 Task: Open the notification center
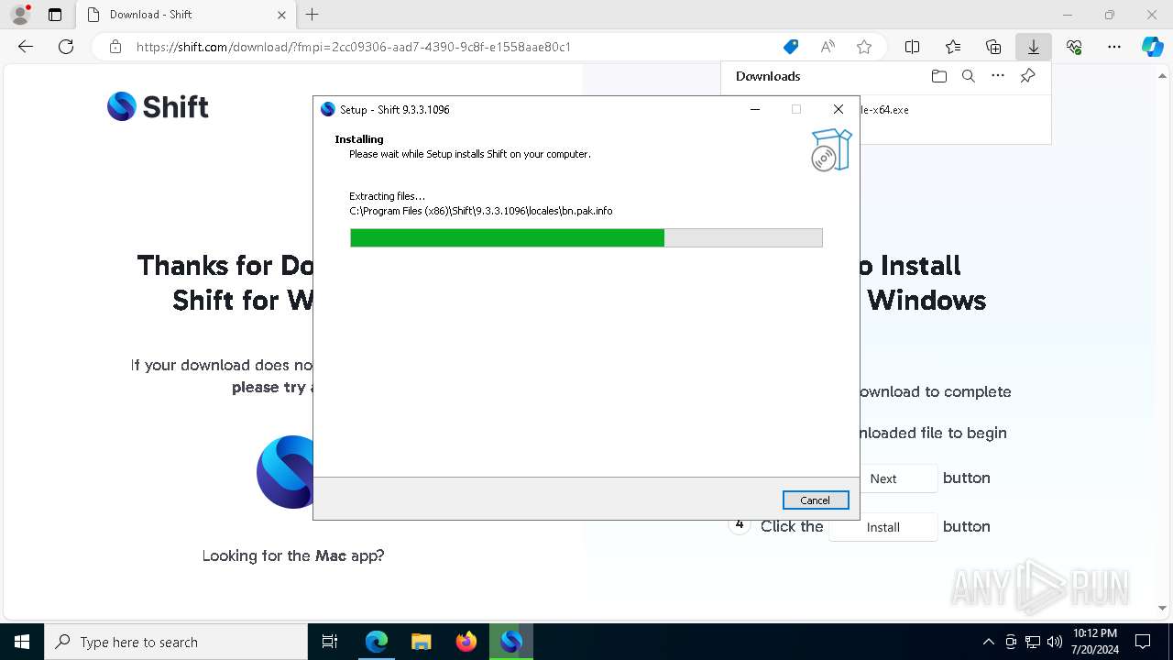click(x=1143, y=642)
